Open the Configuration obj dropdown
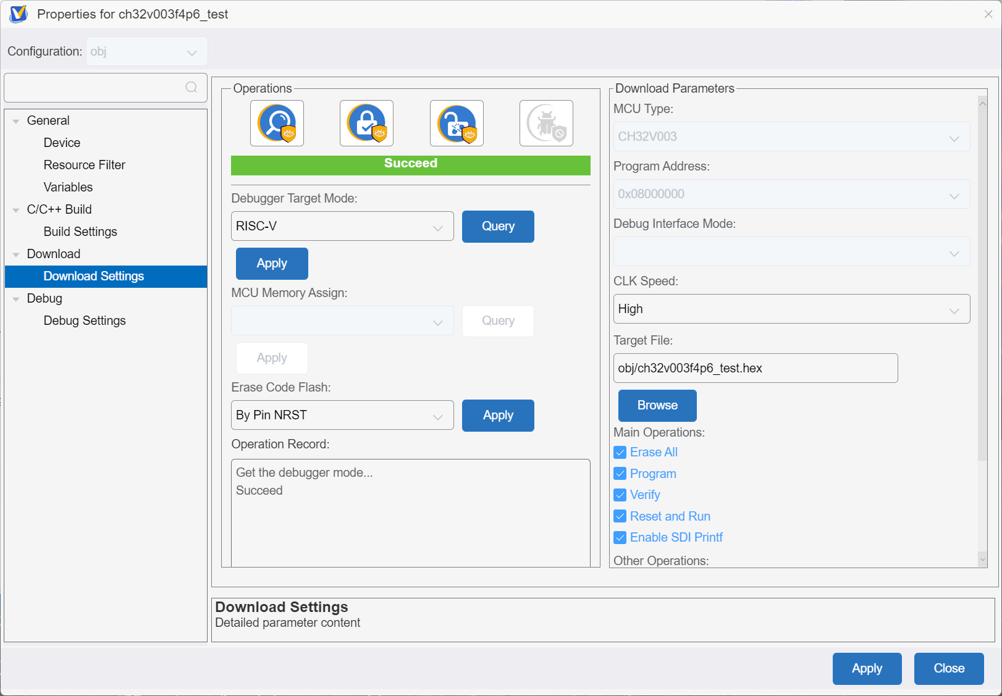The height and width of the screenshot is (696, 1002). [x=147, y=51]
